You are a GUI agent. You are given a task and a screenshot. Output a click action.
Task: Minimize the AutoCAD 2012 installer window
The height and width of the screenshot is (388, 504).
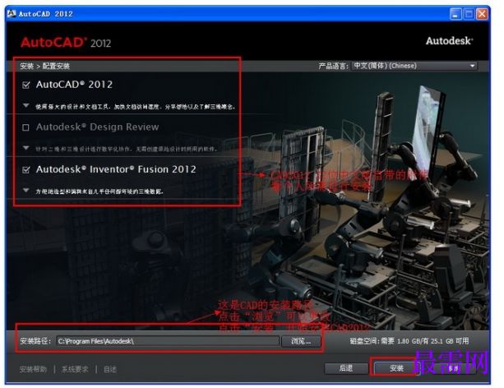click(455, 14)
